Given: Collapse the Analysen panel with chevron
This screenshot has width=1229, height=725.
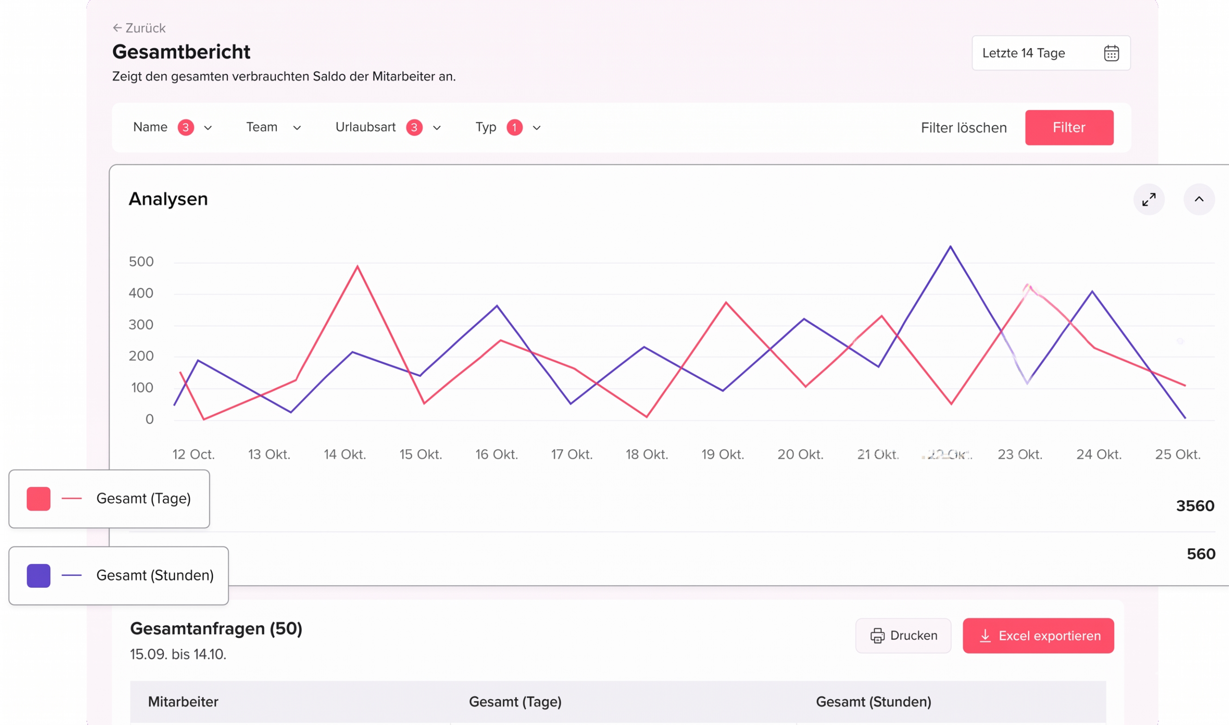Looking at the screenshot, I should (1199, 199).
